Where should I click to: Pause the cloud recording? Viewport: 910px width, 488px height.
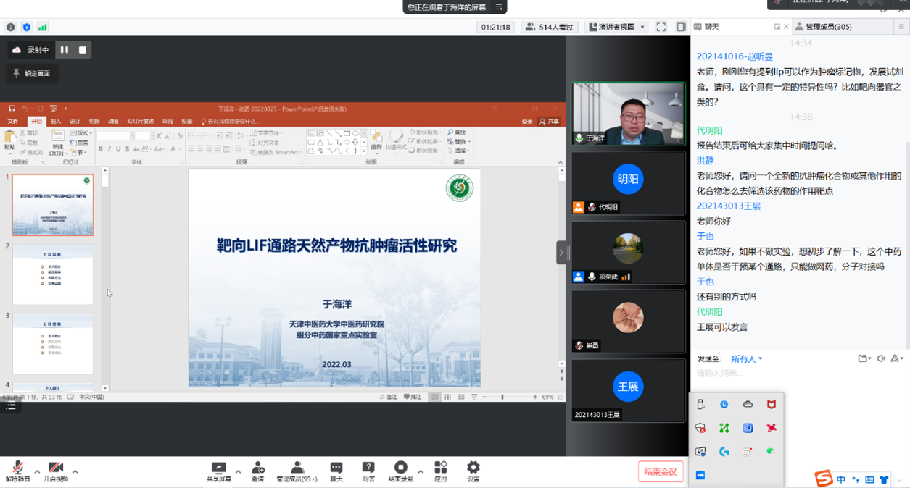pyautogui.click(x=65, y=50)
